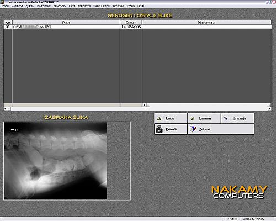Open the REPORTER menu
The image size is (276, 221).
pyautogui.click(x=84, y=6)
